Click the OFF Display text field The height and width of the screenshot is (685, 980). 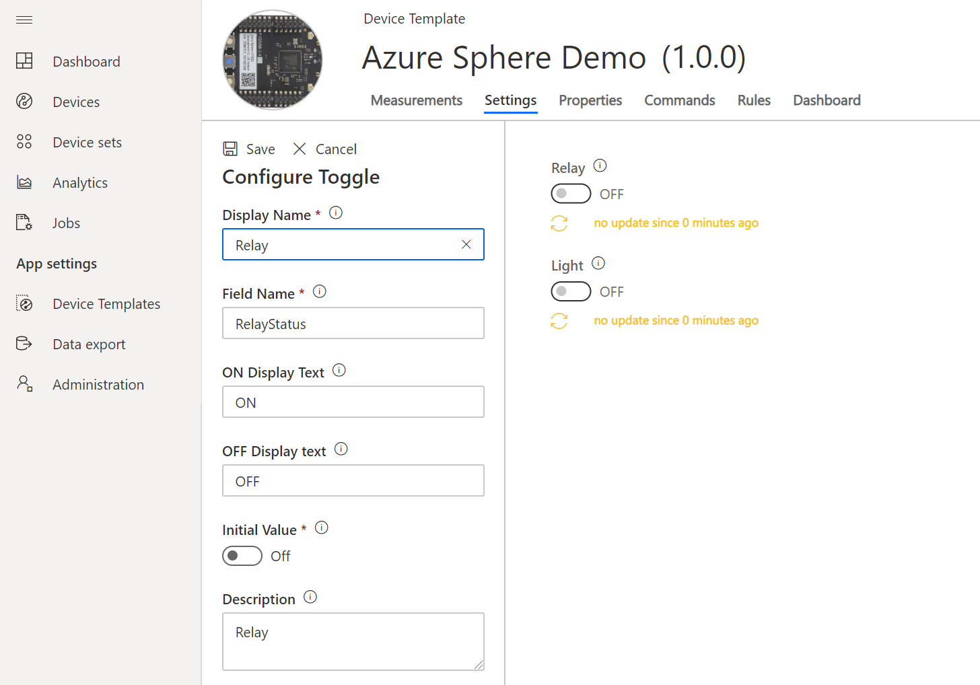point(353,480)
